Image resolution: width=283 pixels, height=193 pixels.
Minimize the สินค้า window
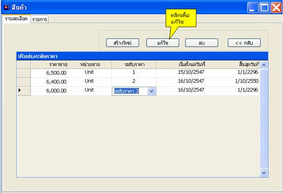click(253, 8)
